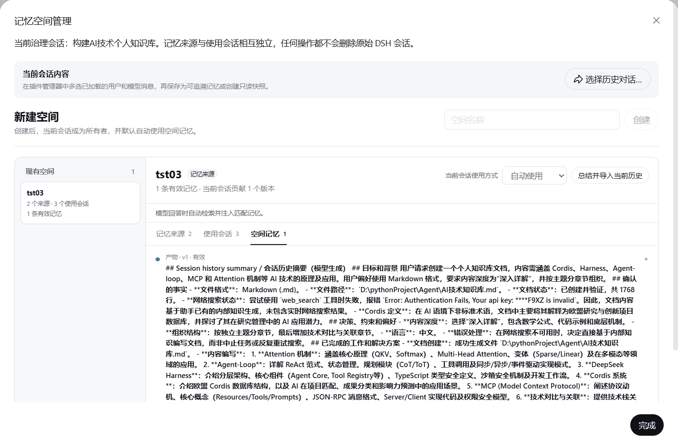Open the 自动使用 dropdown
The image size is (678, 440).
(x=534, y=175)
